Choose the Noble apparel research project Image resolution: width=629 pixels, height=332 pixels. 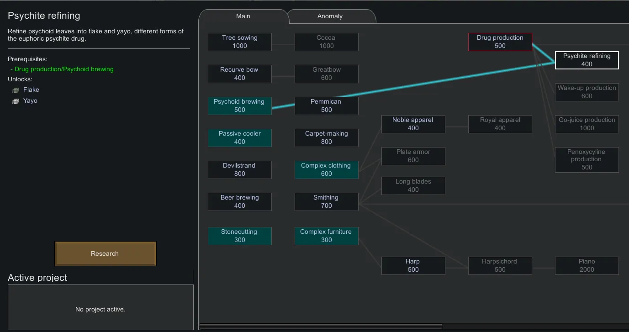[413, 124]
